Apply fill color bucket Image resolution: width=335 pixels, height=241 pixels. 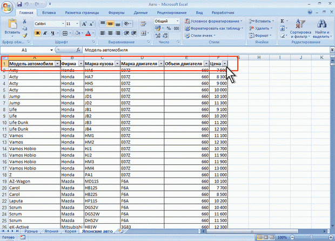(x=77, y=33)
